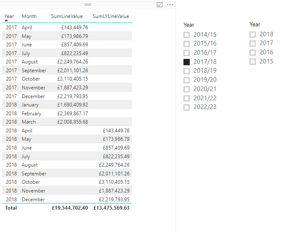The image size is (296, 233).
Task: Check the 2022/23 fiscal year box
Action: [x=186, y=107]
